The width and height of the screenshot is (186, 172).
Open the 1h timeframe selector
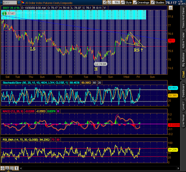coord(116,2)
